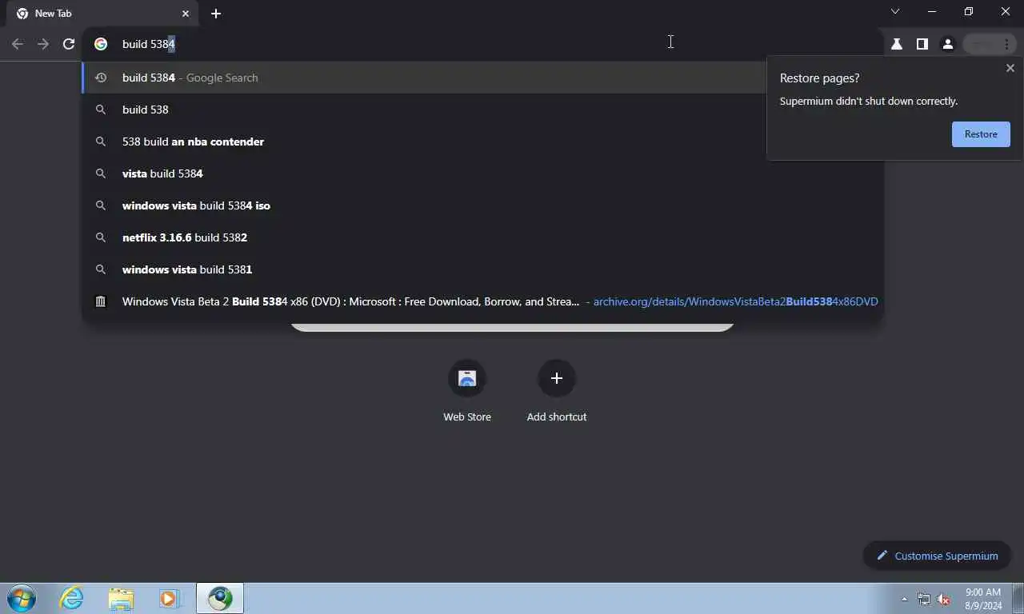Select Supermium taskbar button

220,598
